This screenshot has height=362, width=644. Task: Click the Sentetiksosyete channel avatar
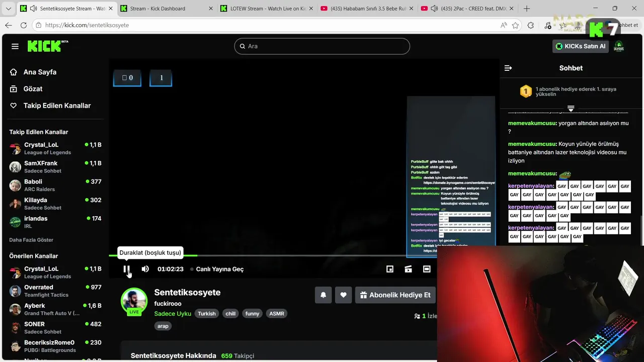tap(134, 301)
